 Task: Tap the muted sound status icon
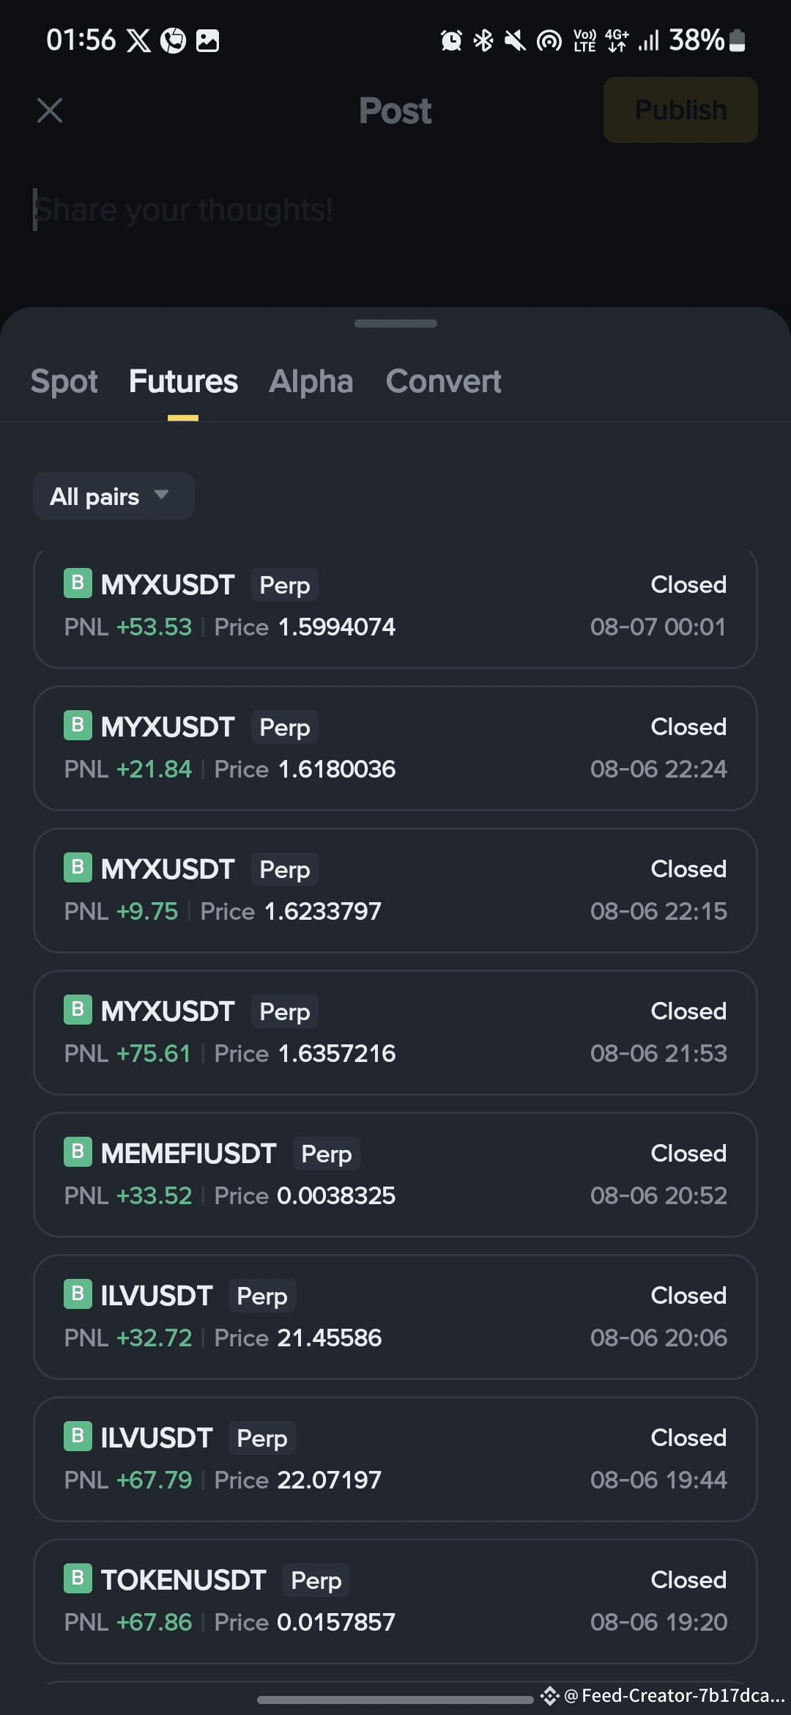coord(516,40)
